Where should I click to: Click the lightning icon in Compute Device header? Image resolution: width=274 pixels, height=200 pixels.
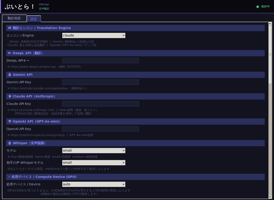click(x=9, y=177)
